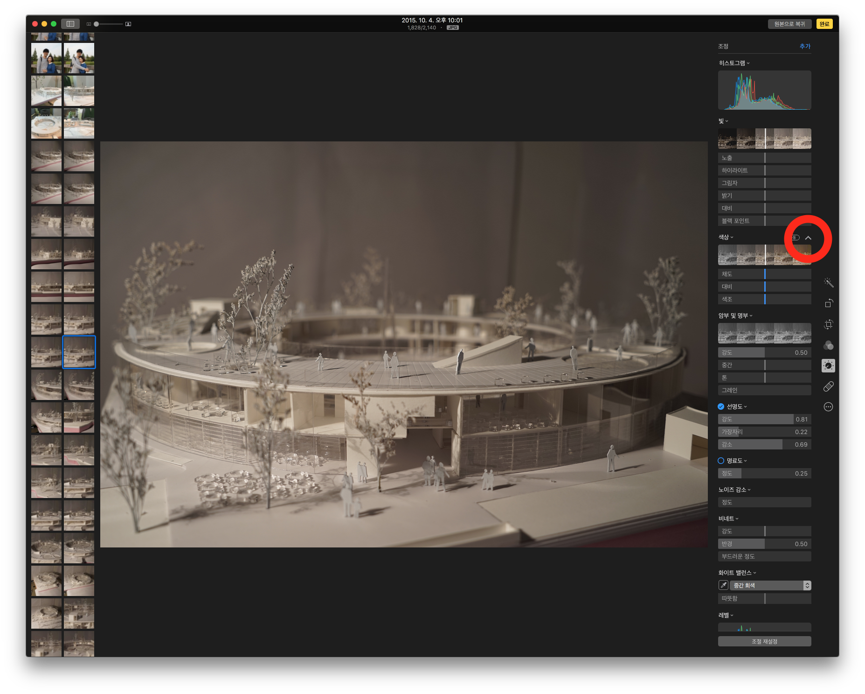
Task: Toggle the auto button in 색상 header
Action: coord(796,238)
